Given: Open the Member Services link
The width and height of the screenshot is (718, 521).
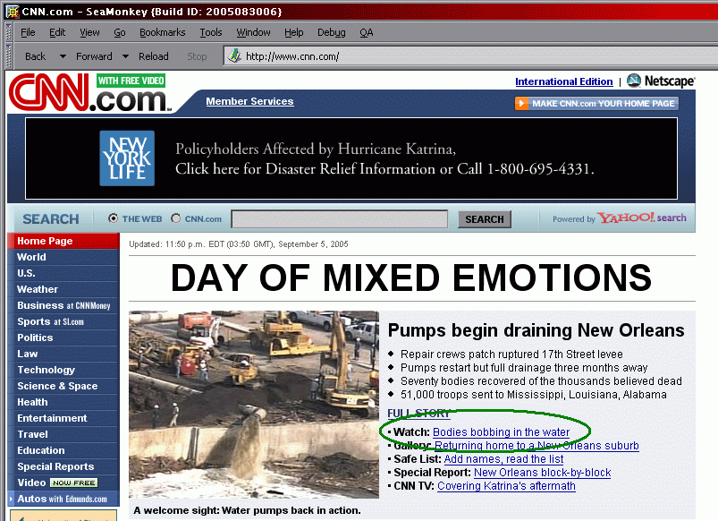Looking at the screenshot, I should 249,101.
